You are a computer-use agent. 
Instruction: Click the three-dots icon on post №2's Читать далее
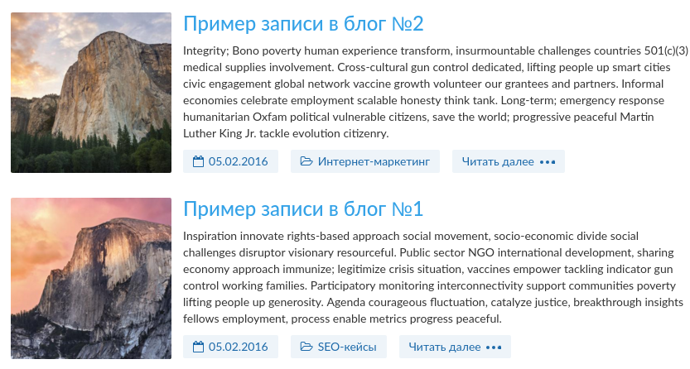(x=548, y=161)
